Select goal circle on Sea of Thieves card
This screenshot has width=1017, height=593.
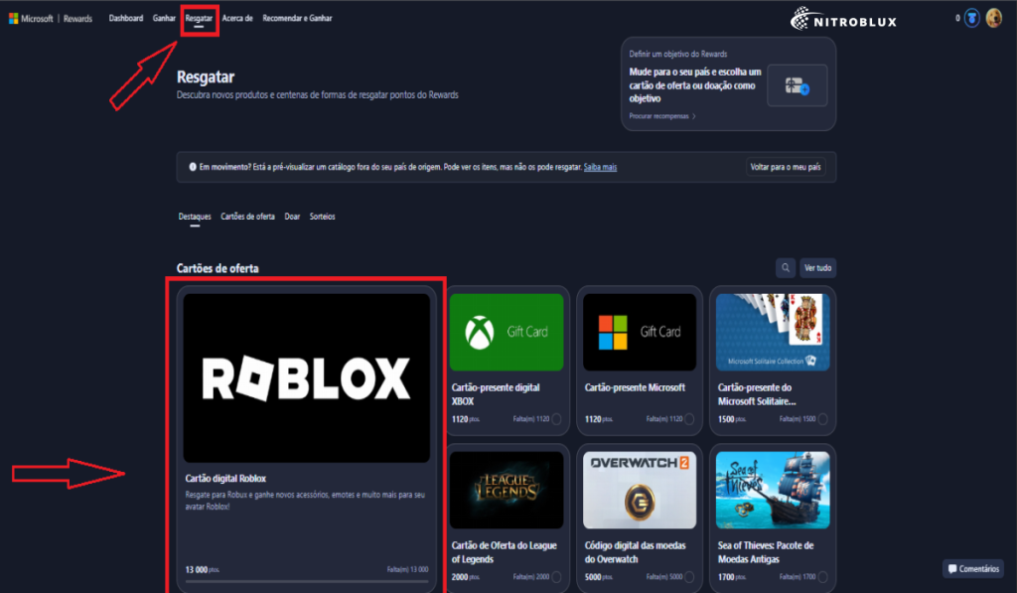822,577
